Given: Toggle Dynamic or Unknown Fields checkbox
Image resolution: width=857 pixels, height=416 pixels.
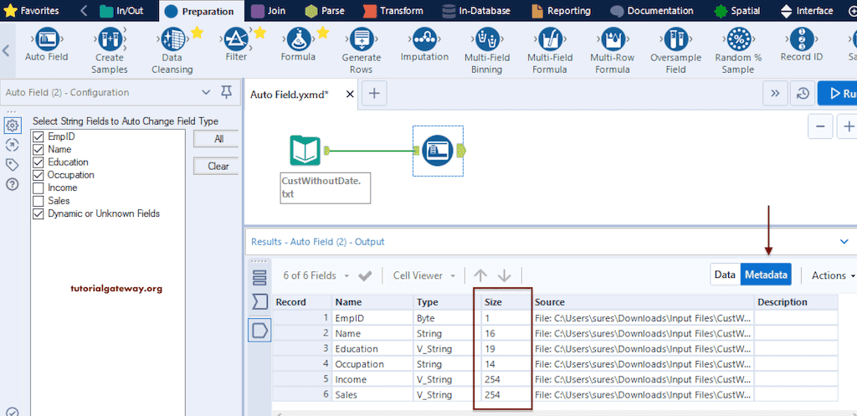Looking at the screenshot, I should coord(38,213).
